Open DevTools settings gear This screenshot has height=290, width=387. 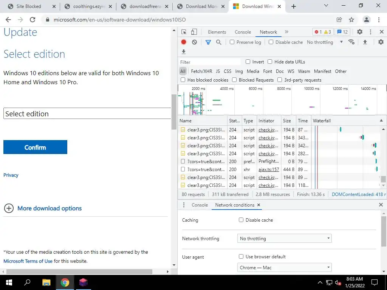[x=360, y=32]
